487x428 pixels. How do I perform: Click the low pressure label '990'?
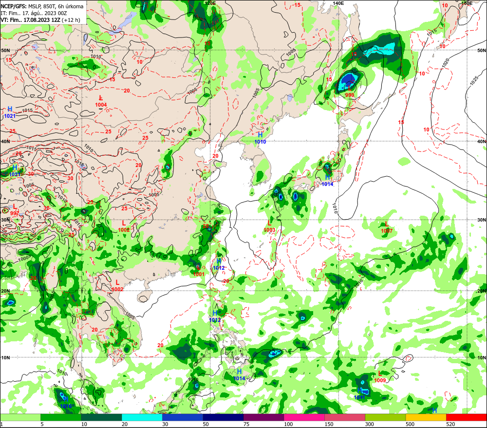(349, 95)
